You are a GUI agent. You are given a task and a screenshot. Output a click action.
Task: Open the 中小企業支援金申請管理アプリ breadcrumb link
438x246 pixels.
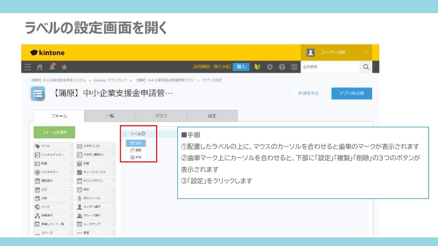point(165,80)
